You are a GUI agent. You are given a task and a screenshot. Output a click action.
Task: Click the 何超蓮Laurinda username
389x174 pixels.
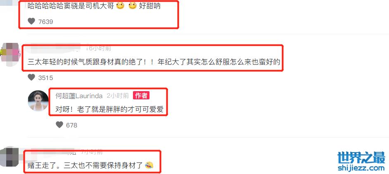79,96
